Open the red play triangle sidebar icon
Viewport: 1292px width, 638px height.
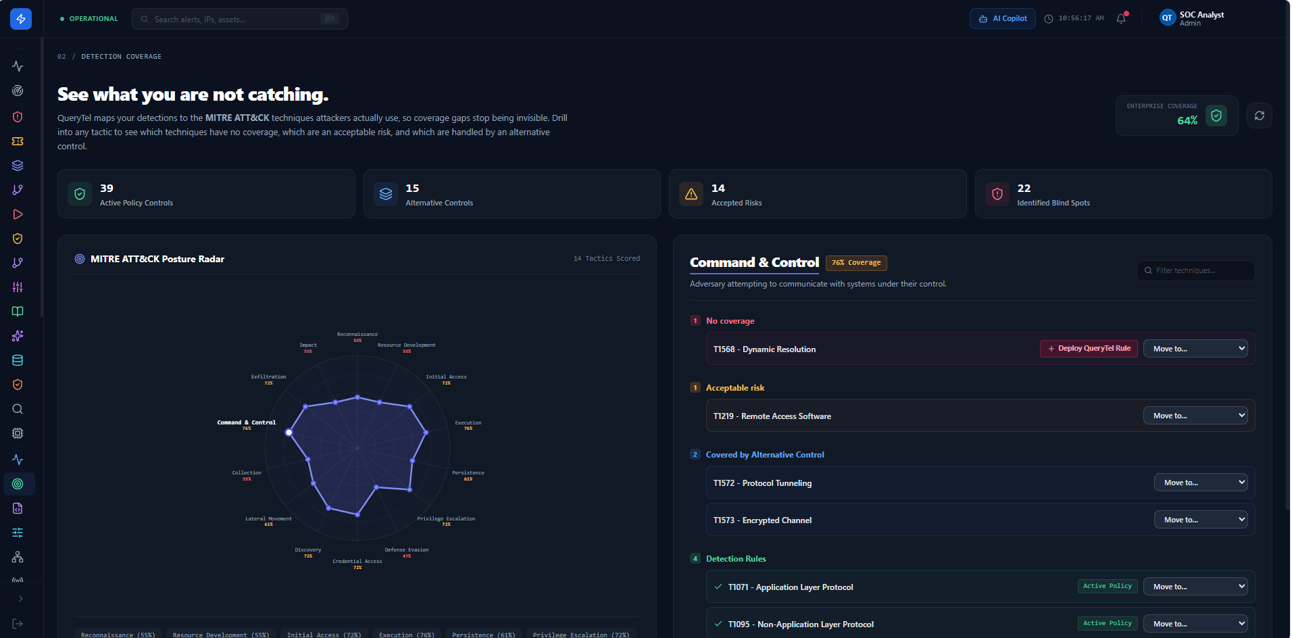[18, 214]
